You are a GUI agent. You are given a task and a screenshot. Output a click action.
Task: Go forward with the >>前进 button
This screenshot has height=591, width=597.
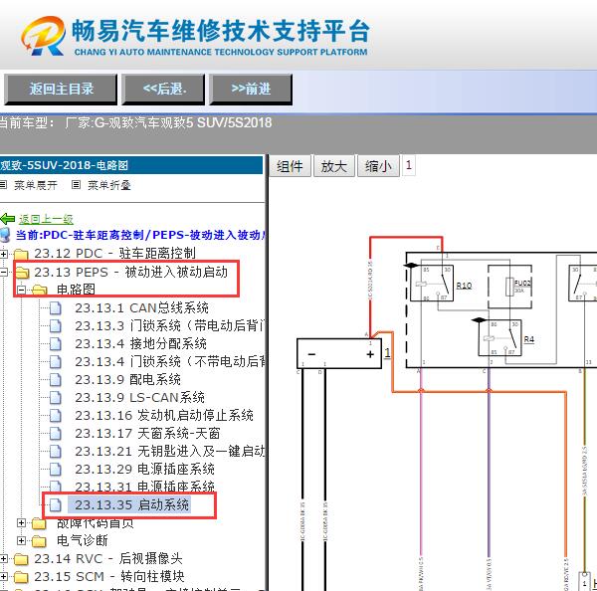[x=251, y=90]
